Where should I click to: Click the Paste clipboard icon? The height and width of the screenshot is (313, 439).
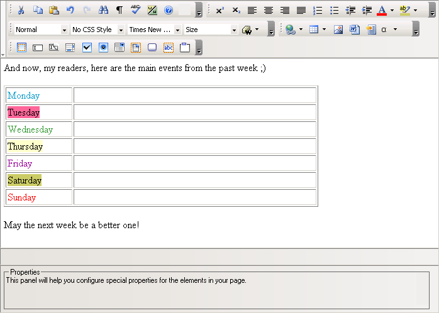pos(54,10)
